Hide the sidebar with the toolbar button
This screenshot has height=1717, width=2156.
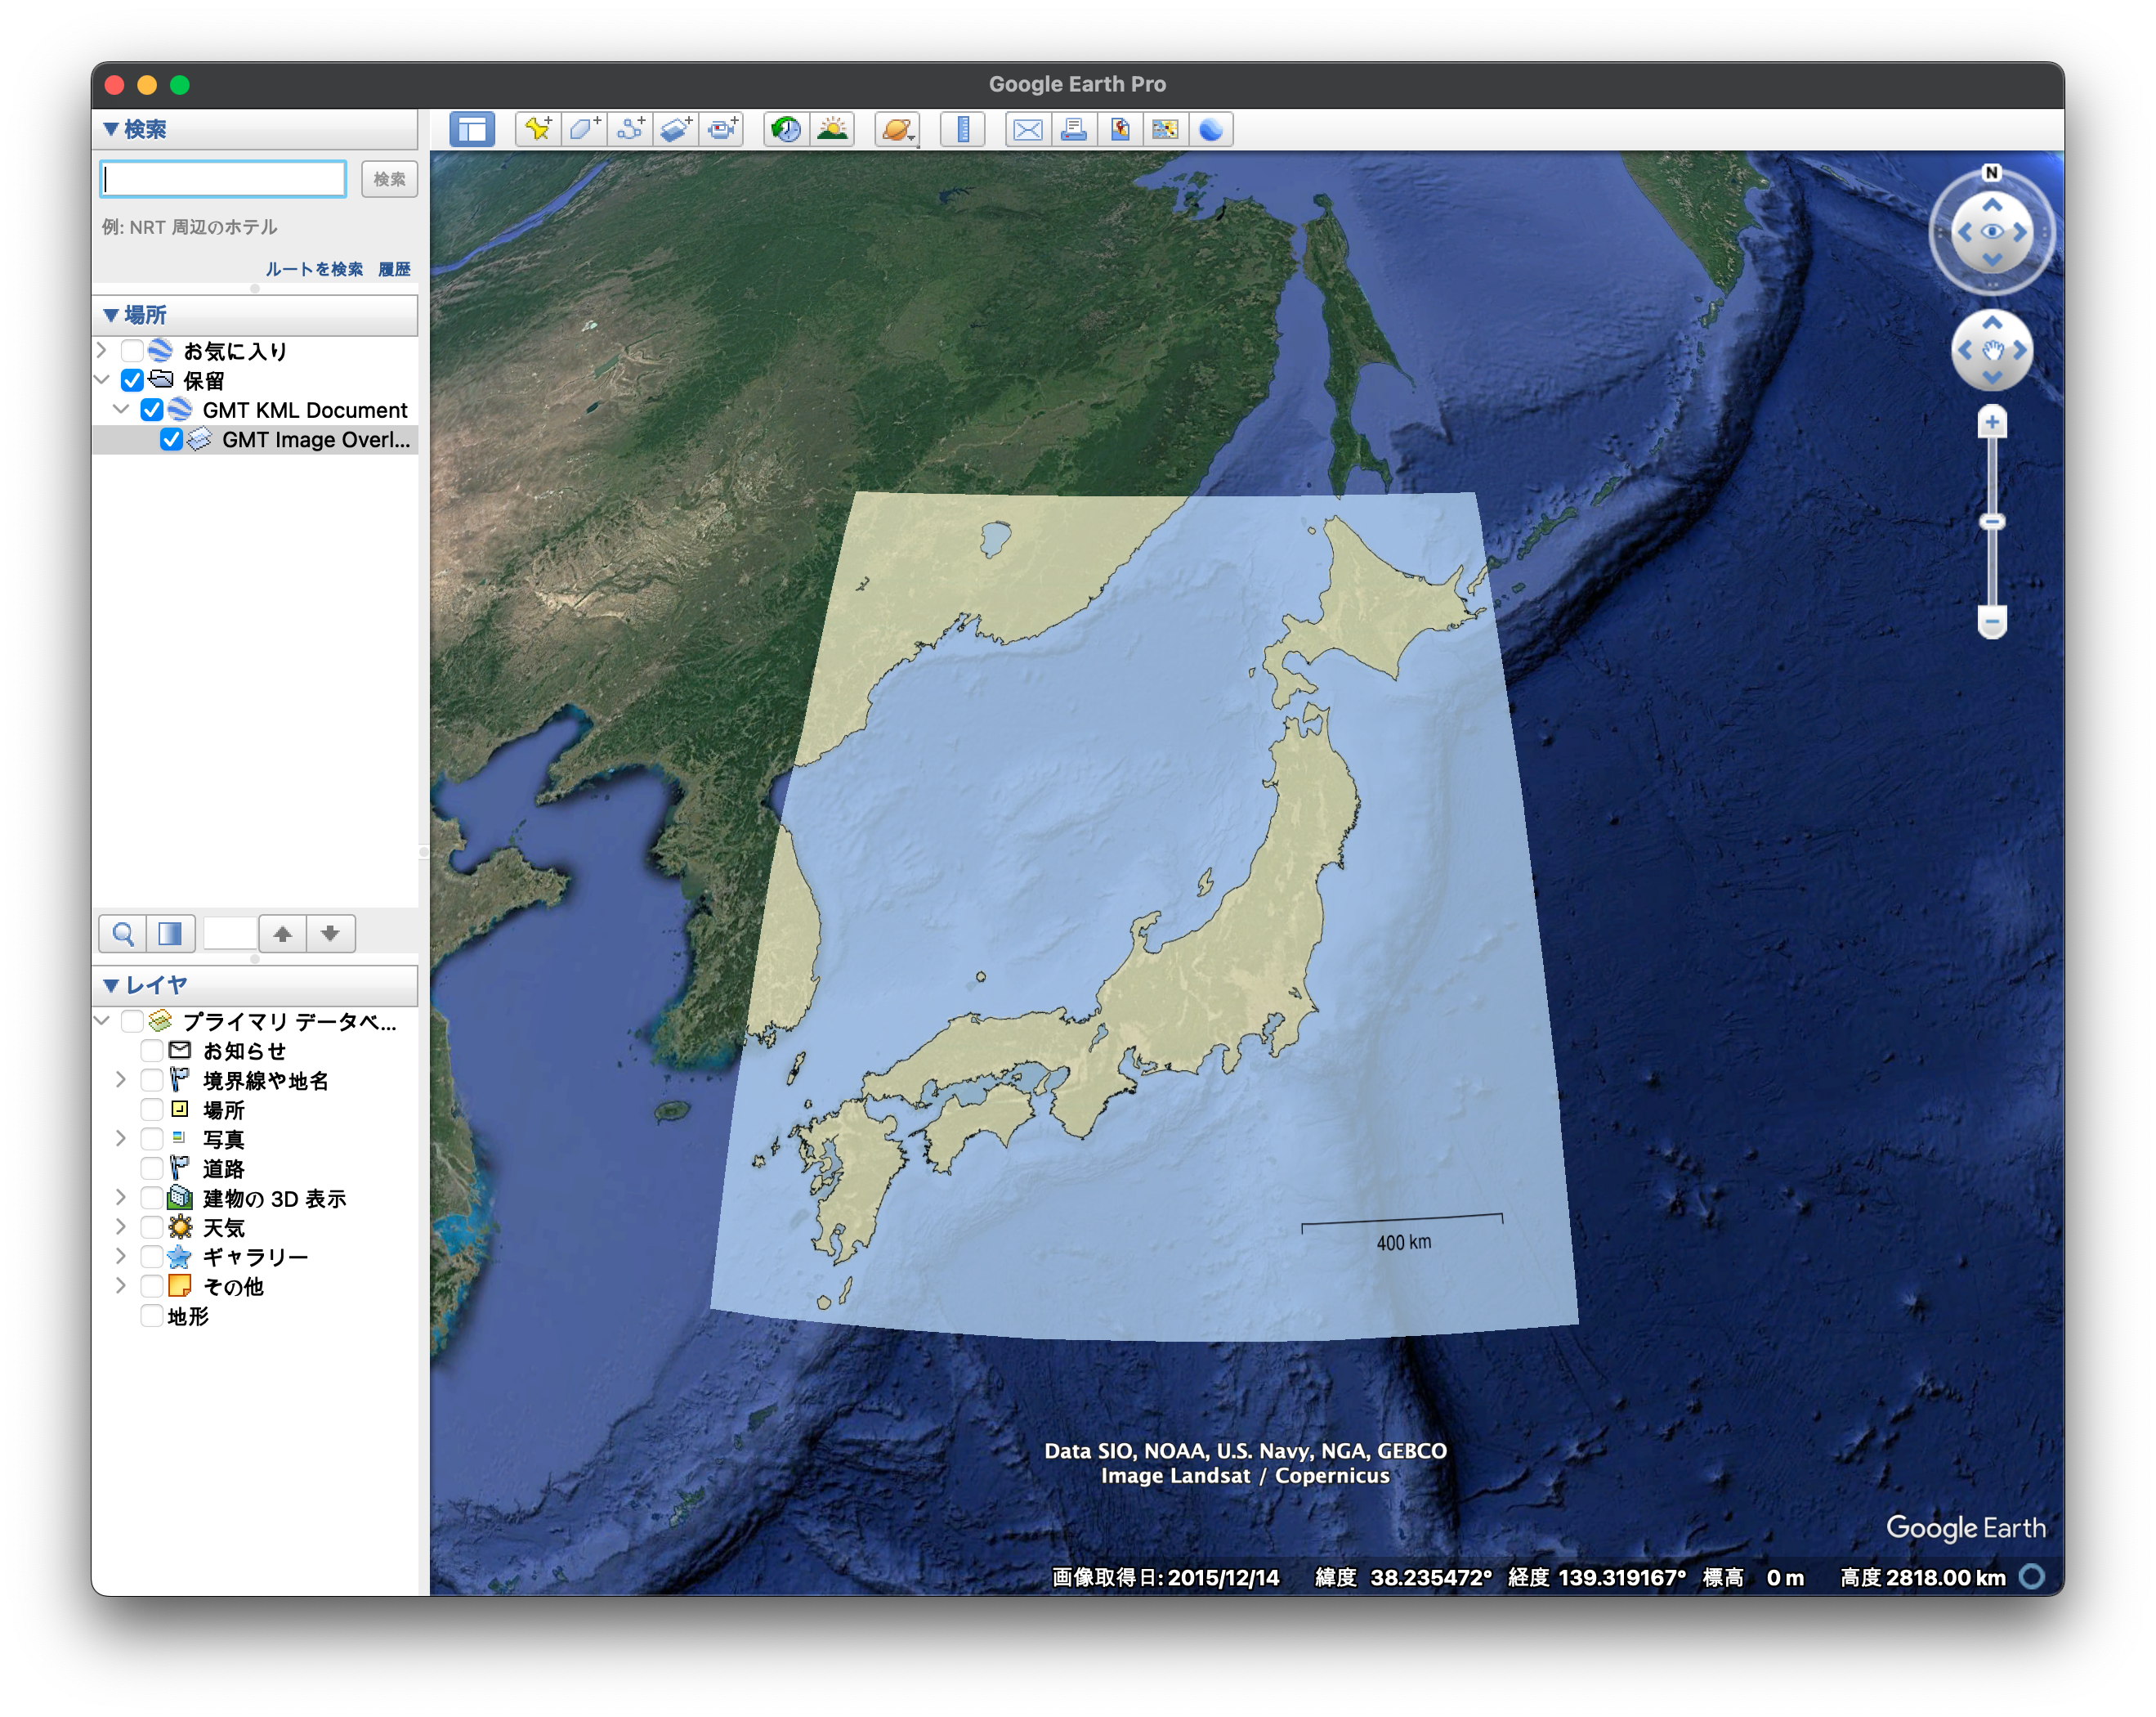pyautogui.click(x=472, y=129)
